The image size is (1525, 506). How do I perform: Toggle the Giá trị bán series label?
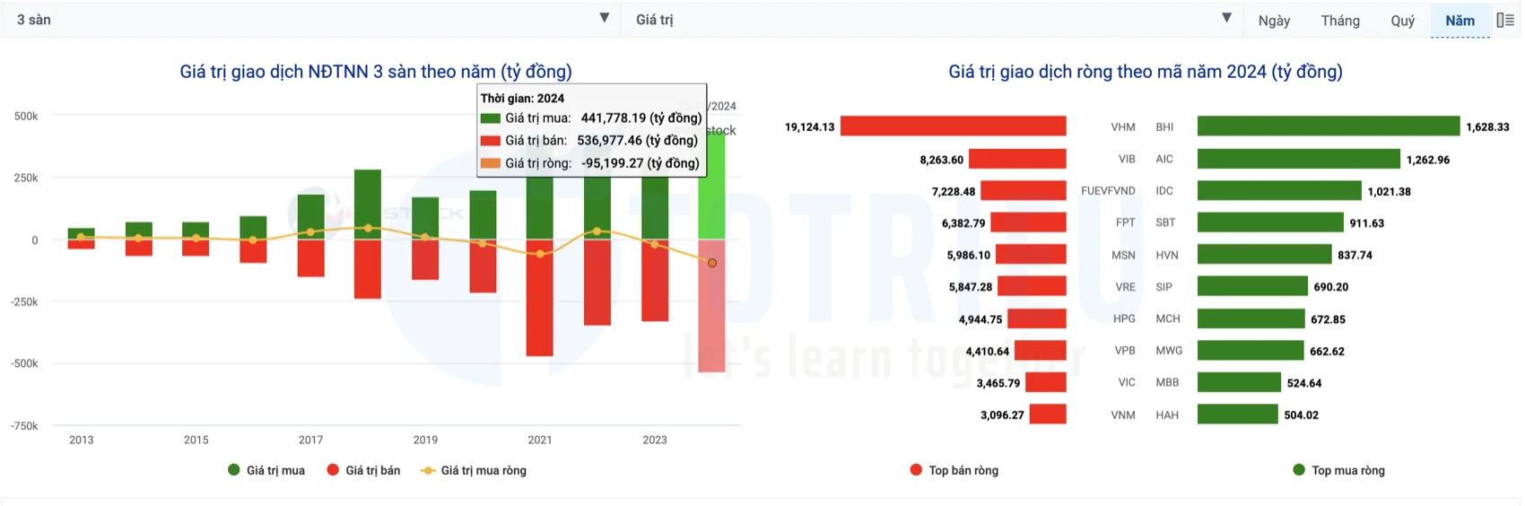(x=373, y=470)
